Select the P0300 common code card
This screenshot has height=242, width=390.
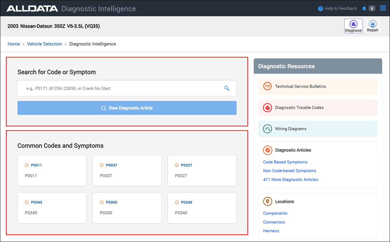[127, 208]
